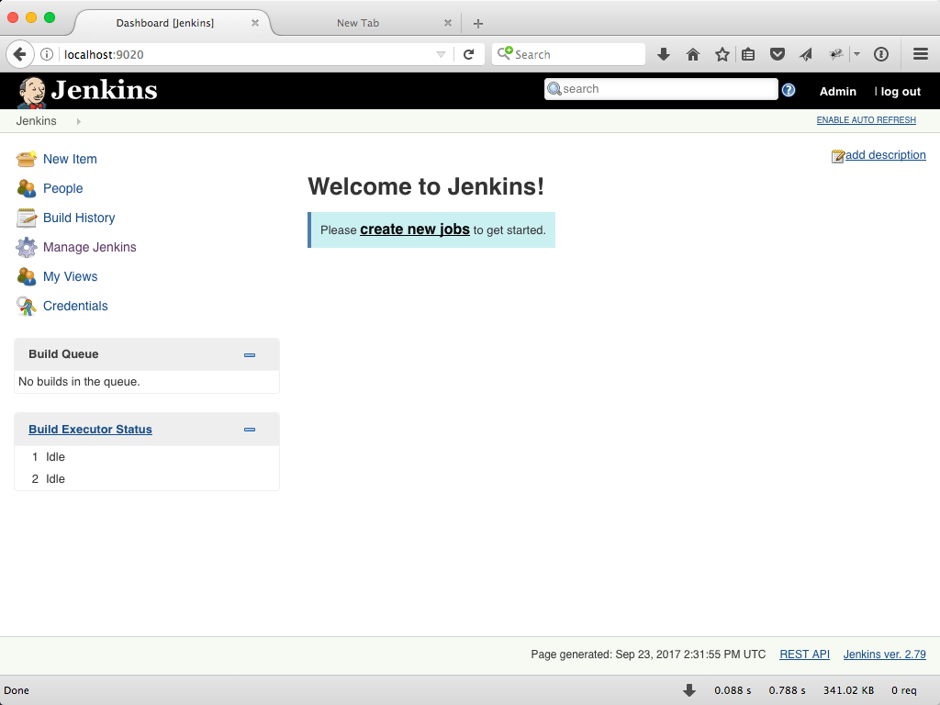Click the add description link
940x705 pixels.
(886, 154)
